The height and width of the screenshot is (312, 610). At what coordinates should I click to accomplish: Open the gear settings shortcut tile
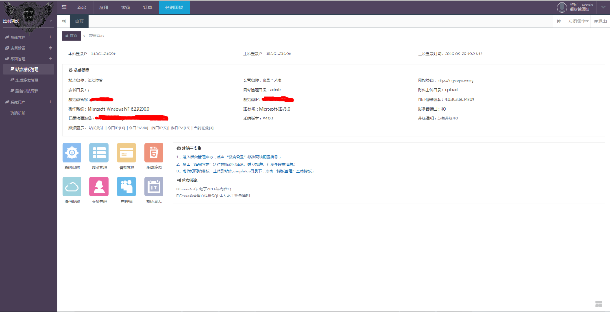[x=72, y=152]
